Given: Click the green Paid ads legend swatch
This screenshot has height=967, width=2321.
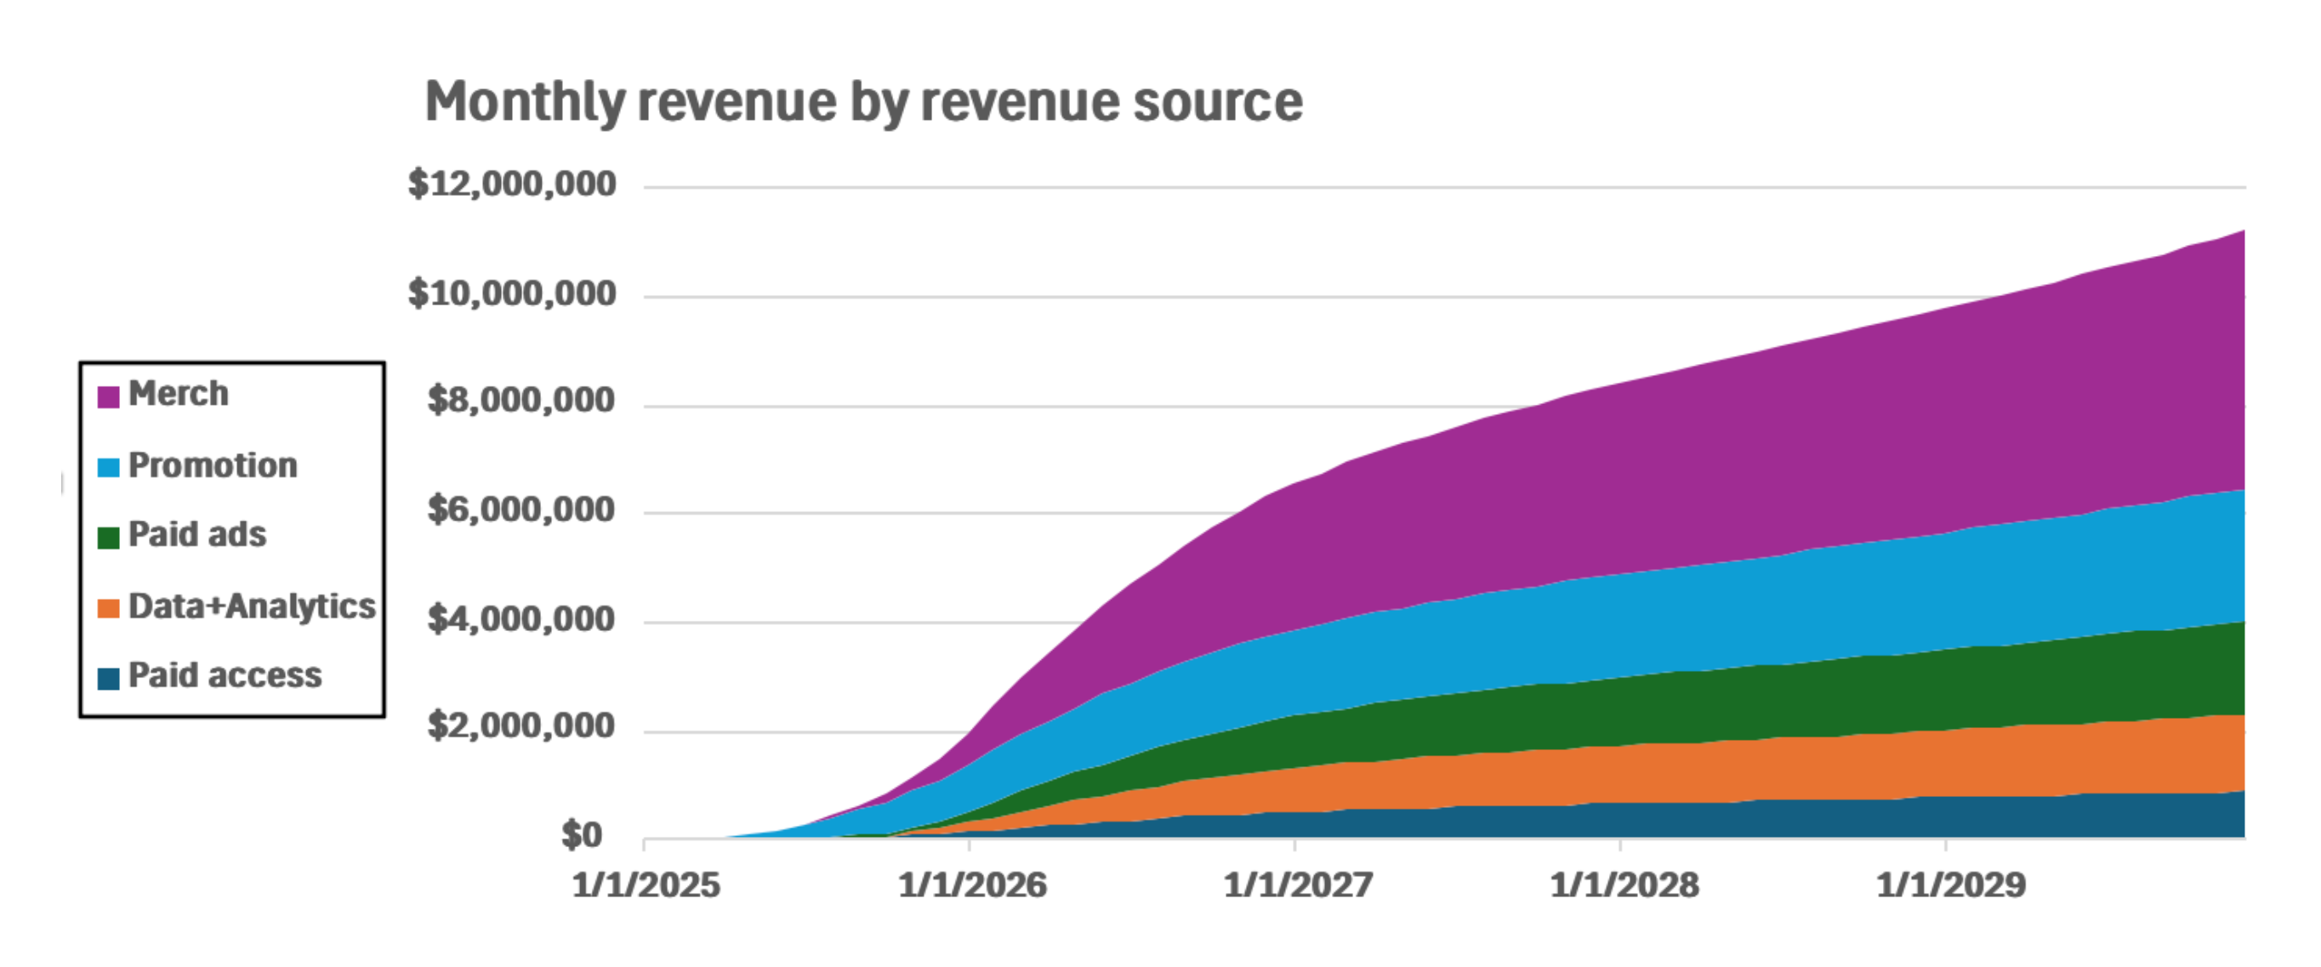Looking at the screenshot, I should pos(108,538).
